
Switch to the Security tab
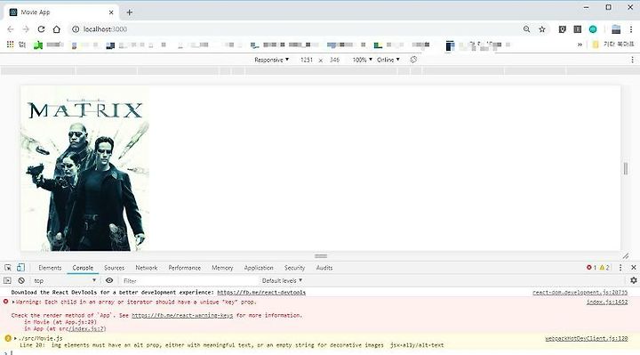pos(295,268)
